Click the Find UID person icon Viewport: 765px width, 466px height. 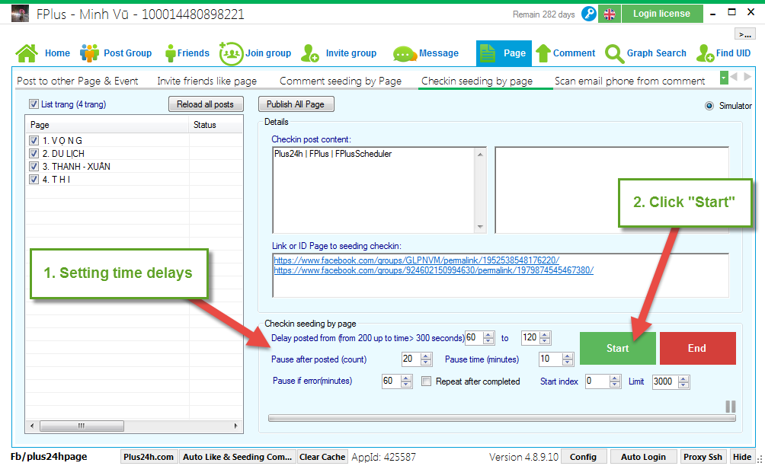click(x=705, y=53)
